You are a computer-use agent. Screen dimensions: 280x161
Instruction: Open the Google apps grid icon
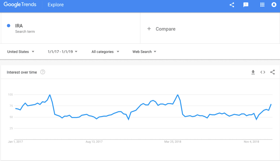[262, 5]
